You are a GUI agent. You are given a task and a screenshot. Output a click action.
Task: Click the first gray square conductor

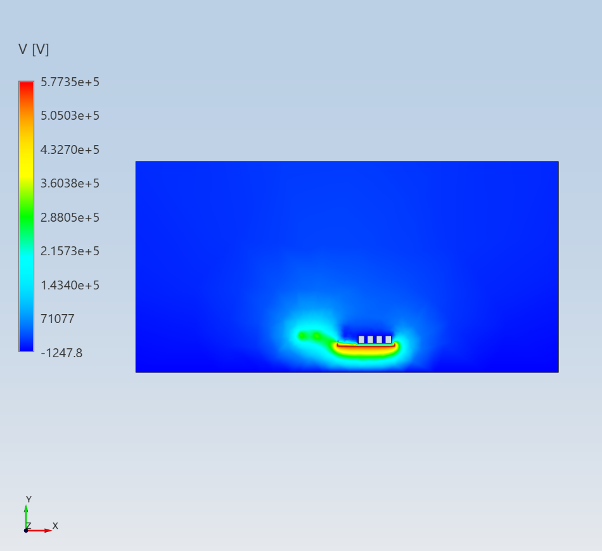pyautogui.click(x=361, y=339)
